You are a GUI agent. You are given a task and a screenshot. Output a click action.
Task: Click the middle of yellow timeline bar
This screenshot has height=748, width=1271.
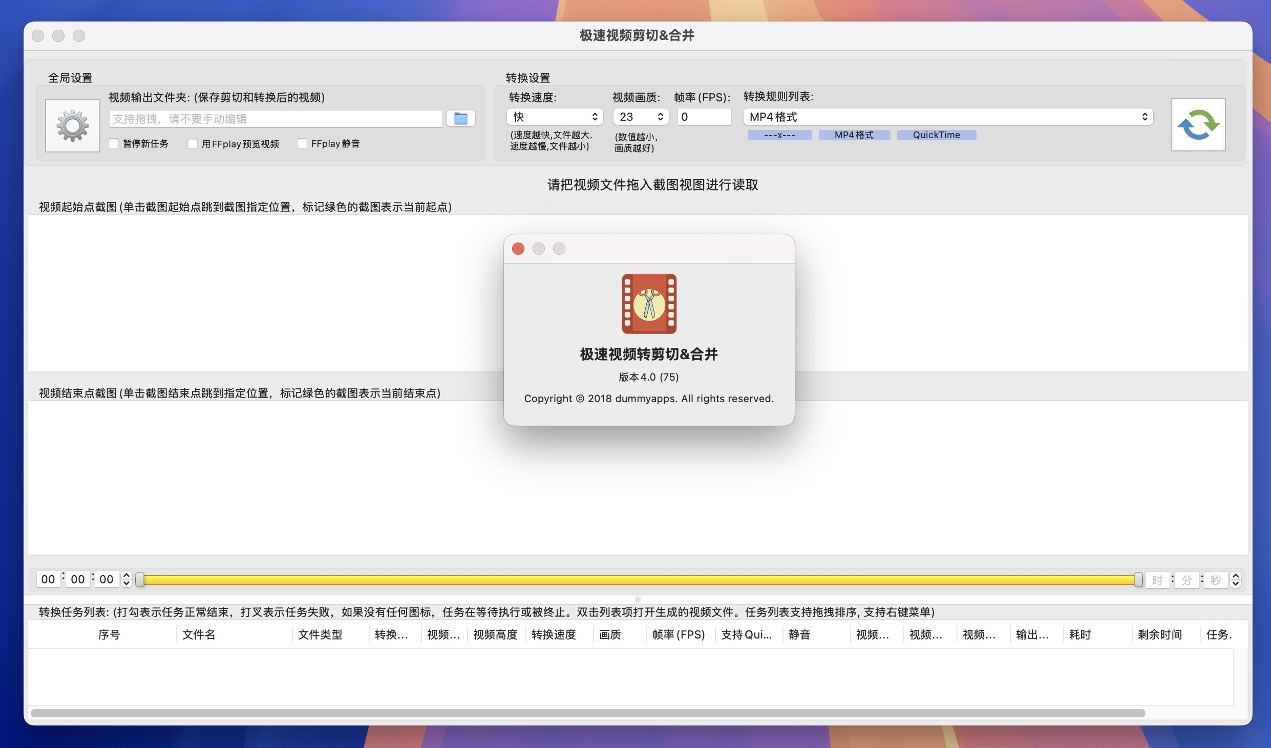[639, 580]
